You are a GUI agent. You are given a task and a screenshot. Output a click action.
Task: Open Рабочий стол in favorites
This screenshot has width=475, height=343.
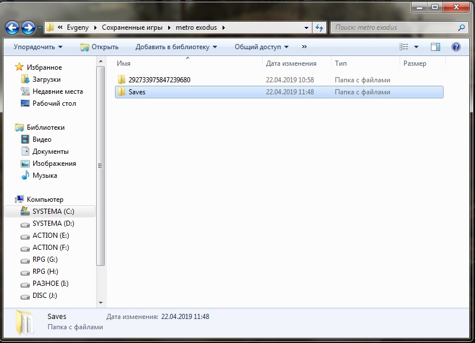point(54,103)
